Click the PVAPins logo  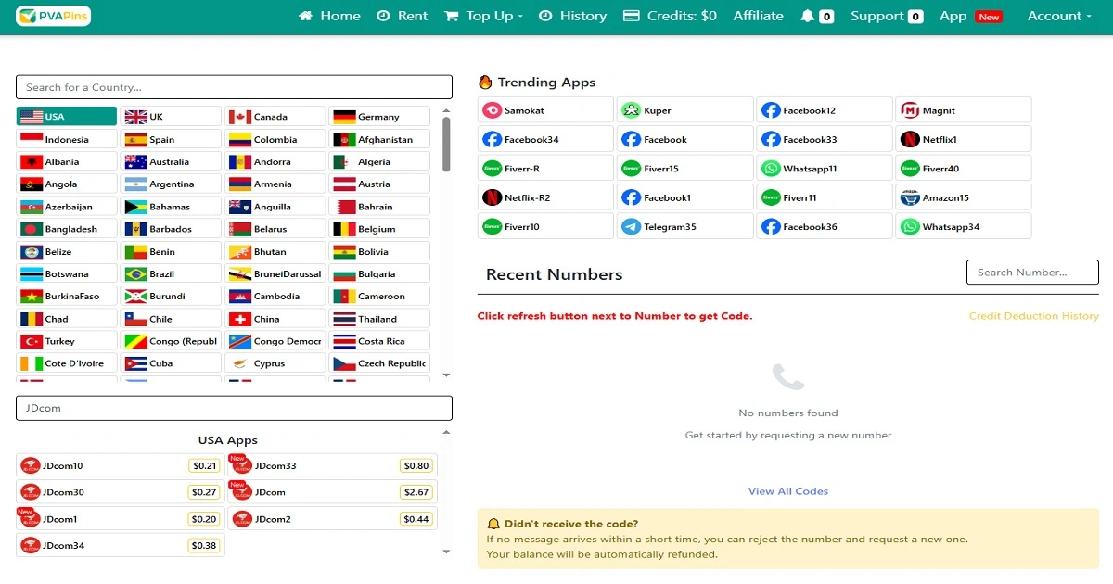tap(54, 16)
